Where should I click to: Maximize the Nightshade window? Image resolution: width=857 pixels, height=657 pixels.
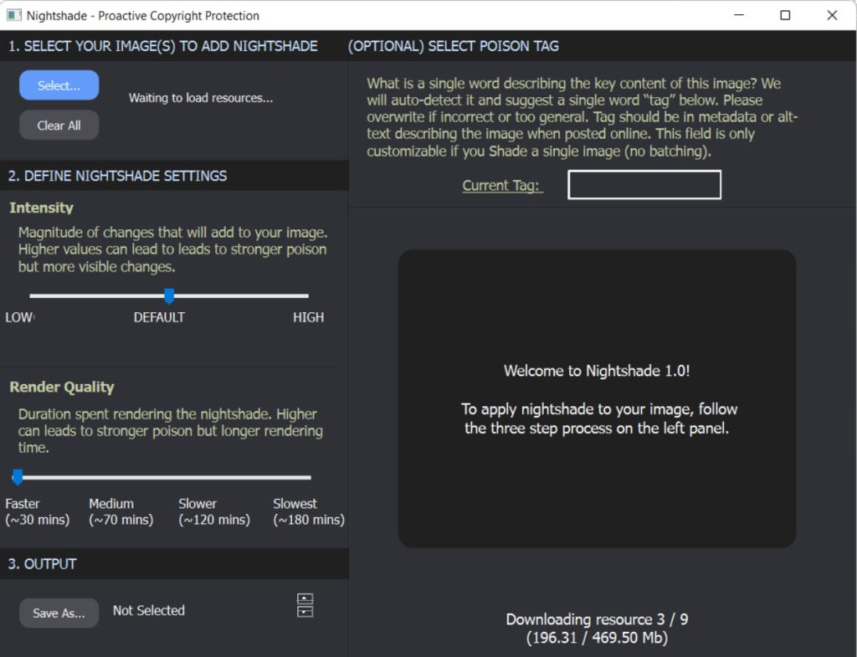click(785, 15)
